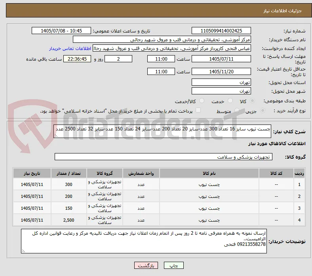The height and width of the screenshot is (276, 312).
Task: Click the buyer notes text area
Action: coord(144,241)
